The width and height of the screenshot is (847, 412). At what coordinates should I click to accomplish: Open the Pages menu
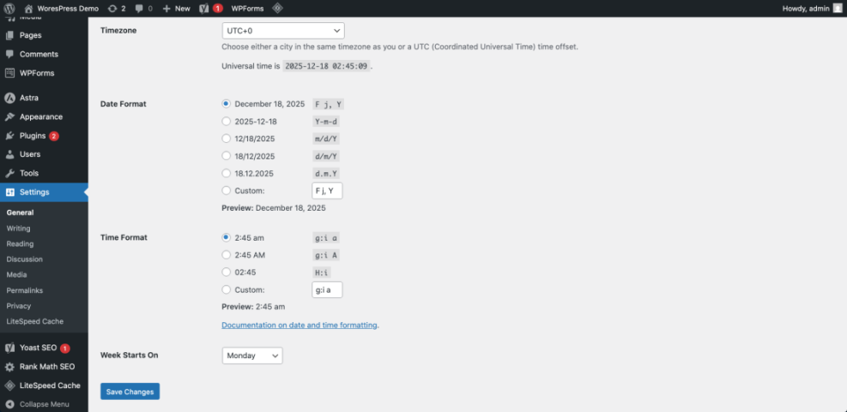pos(31,35)
